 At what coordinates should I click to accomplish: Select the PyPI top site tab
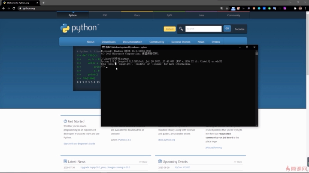(x=169, y=15)
